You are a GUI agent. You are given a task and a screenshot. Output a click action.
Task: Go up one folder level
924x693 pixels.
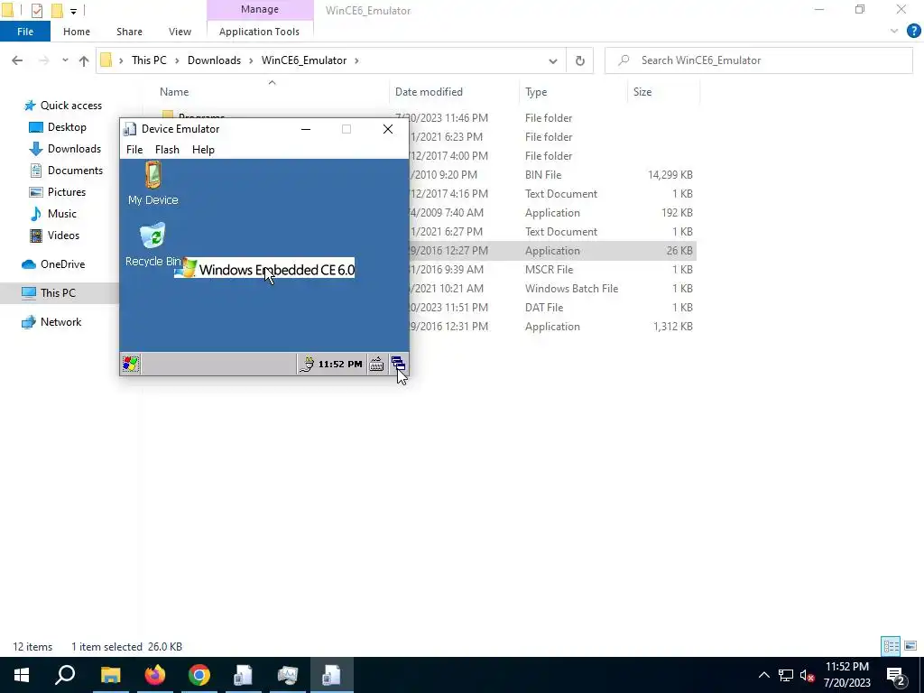click(84, 60)
